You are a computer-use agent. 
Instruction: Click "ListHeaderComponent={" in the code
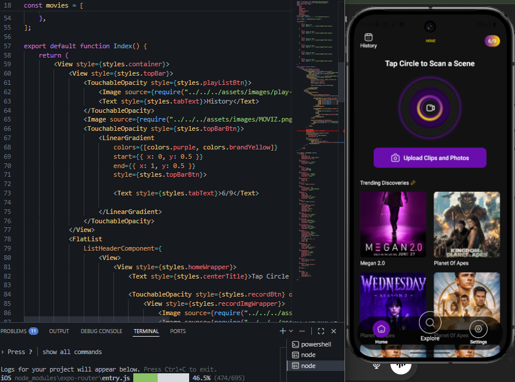click(x=123, y=248)
